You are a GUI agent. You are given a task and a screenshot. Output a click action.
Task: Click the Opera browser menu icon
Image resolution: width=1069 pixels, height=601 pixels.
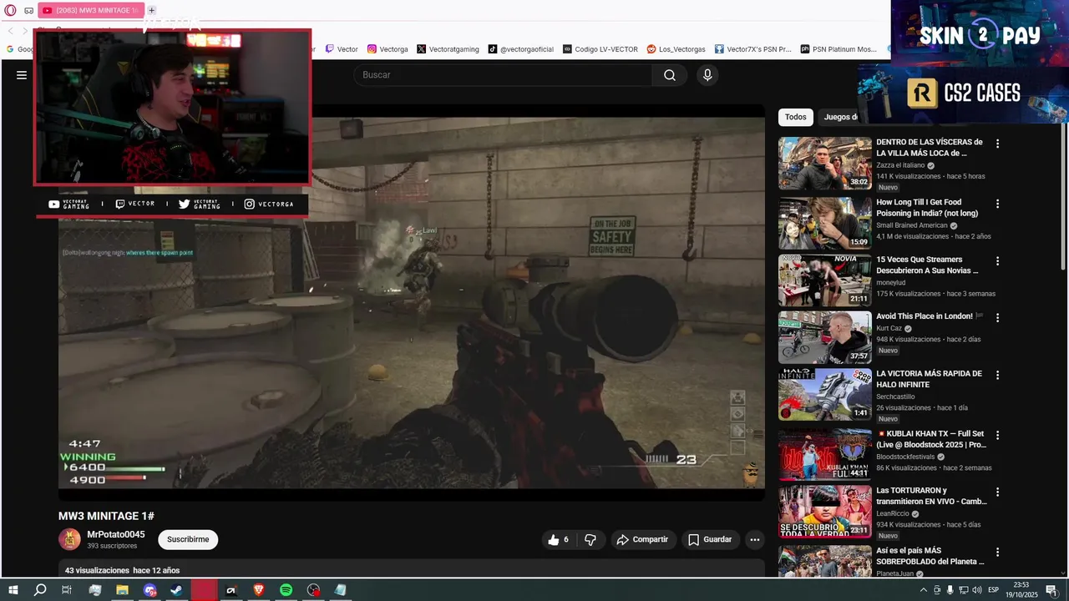pyautogui.click(x=10, y=11)
